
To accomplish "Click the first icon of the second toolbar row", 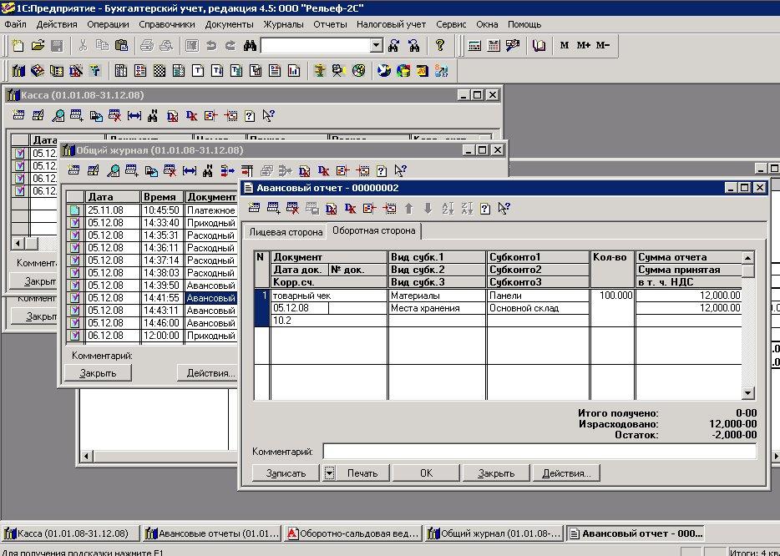I will tap(18, 71).
